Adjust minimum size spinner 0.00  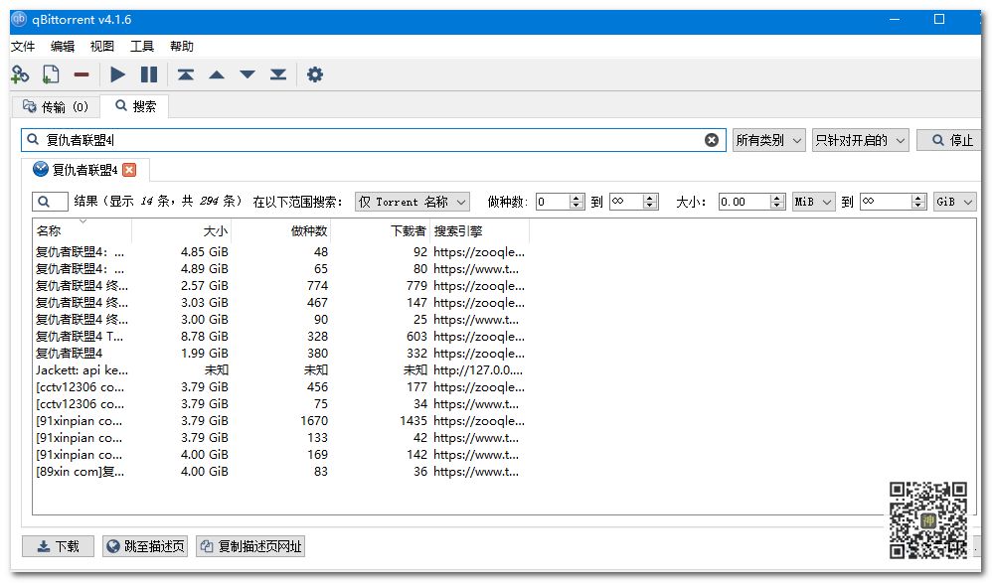click(751, 202)
